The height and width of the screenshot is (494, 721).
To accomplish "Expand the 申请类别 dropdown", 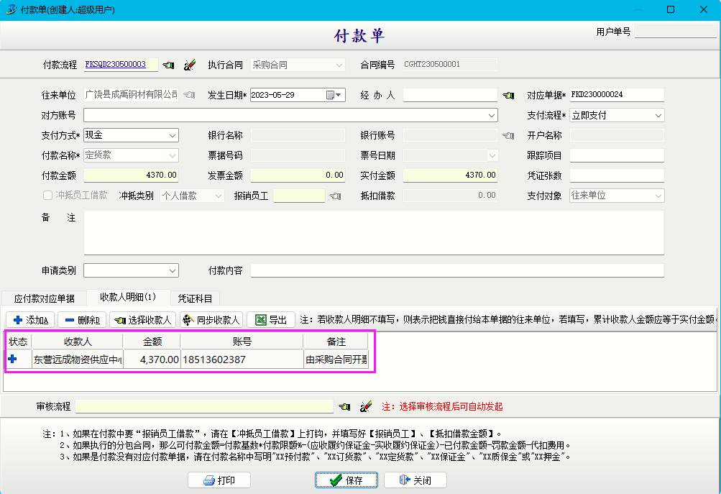I will point(173,270).
